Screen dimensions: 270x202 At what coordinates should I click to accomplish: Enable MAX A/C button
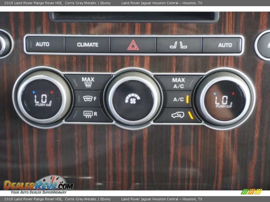click(x=178, y=83)
